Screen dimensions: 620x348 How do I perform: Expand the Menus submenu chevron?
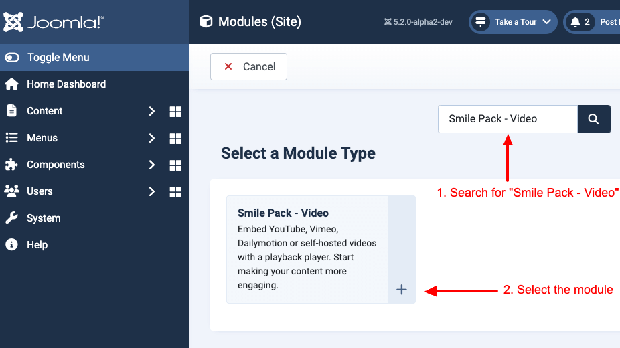click(x=151, y=139)
